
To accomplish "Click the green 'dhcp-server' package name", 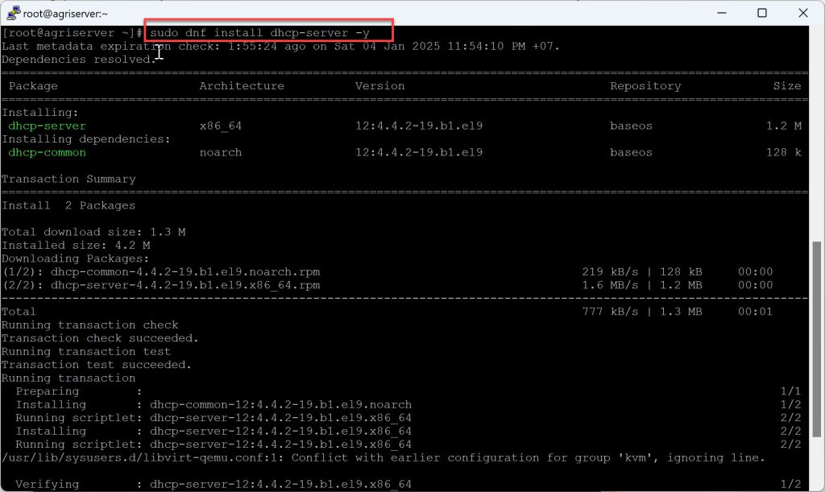I will pos(47,126).
